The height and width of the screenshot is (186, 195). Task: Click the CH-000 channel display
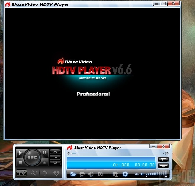point(121,165)
